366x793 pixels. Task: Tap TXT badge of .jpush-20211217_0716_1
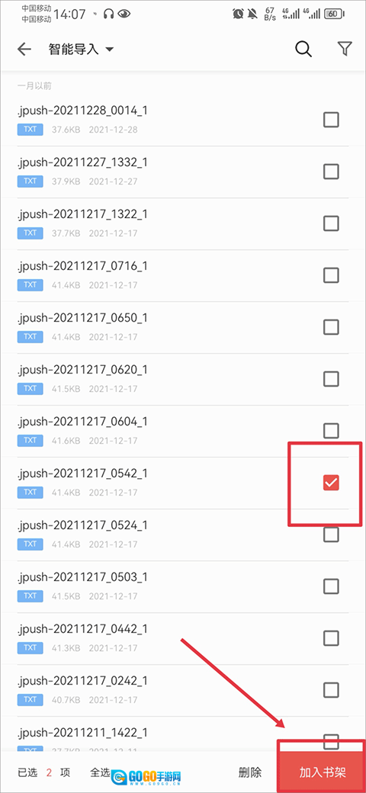pyautogui.click(x=30, y=284)
